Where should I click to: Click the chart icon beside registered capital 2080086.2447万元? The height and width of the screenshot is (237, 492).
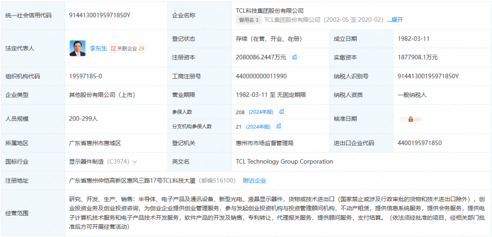(294, 57)
